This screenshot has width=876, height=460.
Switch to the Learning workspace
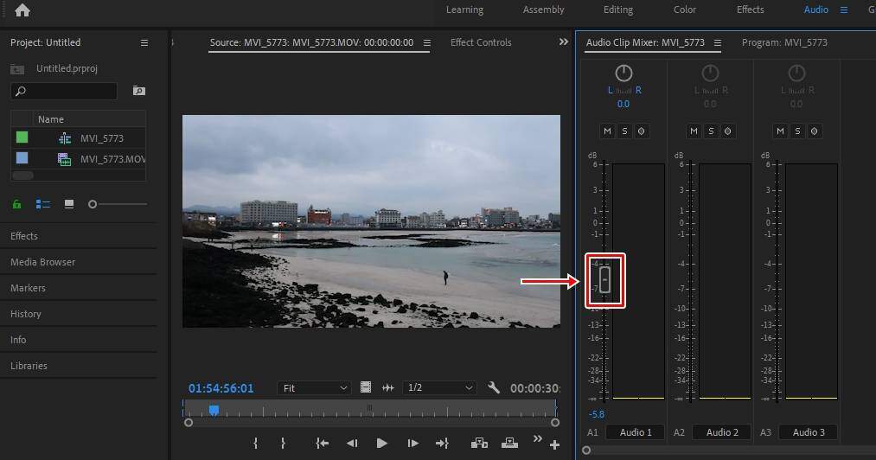point(465,10)
